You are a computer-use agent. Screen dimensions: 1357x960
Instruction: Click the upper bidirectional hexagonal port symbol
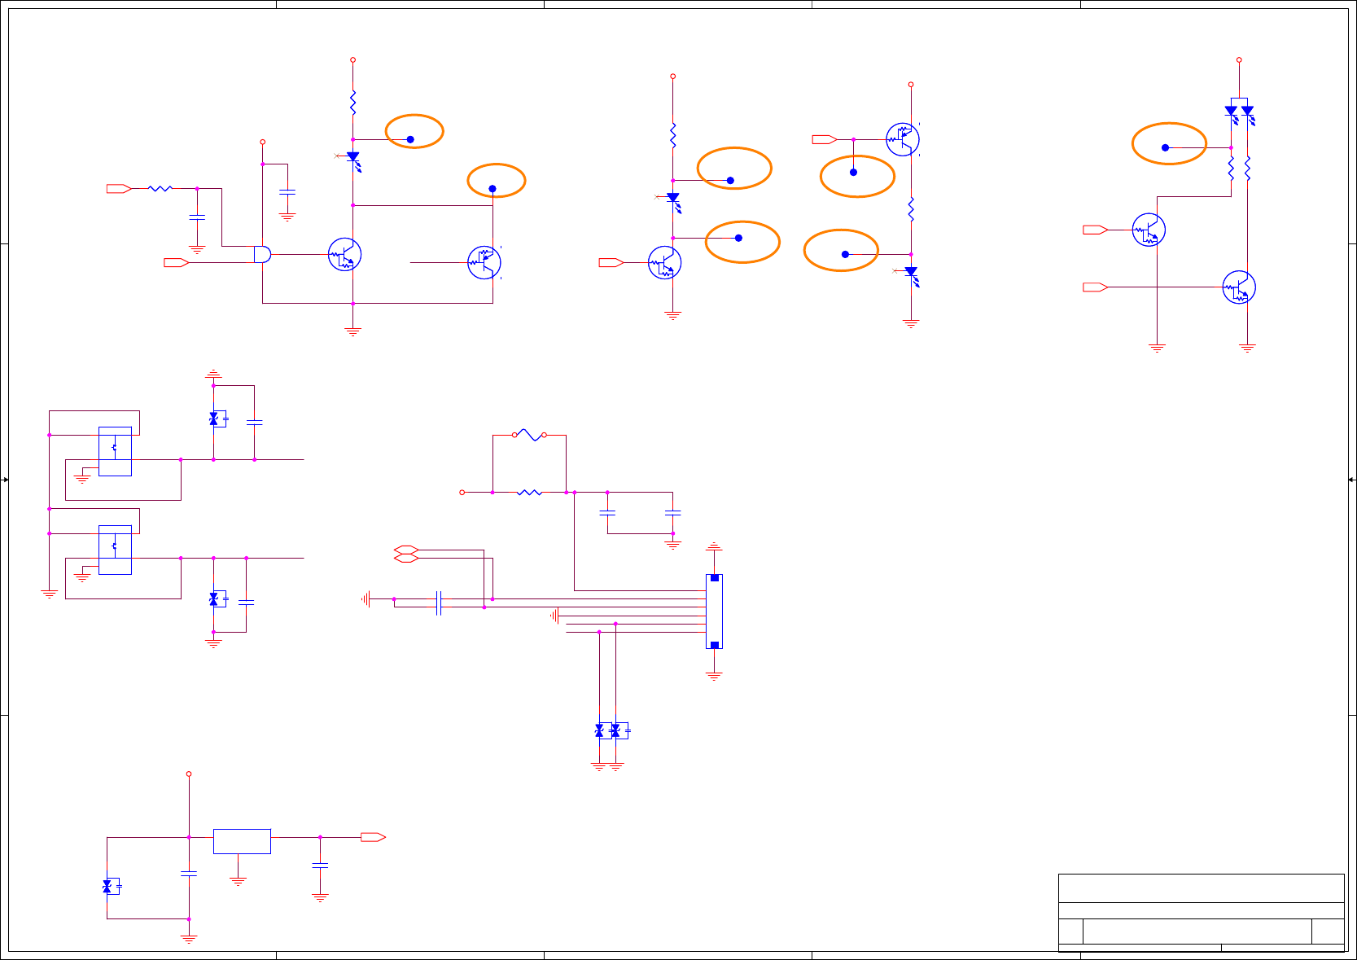tap(406, 550)
